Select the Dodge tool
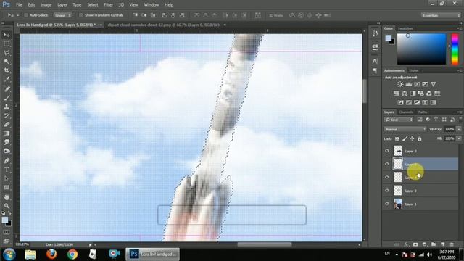Image resolution: width=464 pixels, height=261 pixels. tap(7, 152)
